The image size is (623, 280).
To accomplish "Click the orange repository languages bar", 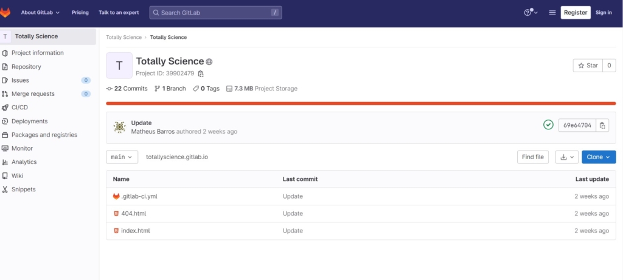I will [361, 103].
